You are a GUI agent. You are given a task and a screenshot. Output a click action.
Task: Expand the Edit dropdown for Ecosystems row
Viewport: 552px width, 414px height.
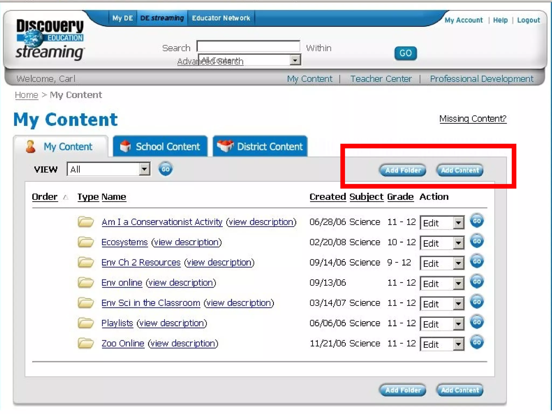458,243
